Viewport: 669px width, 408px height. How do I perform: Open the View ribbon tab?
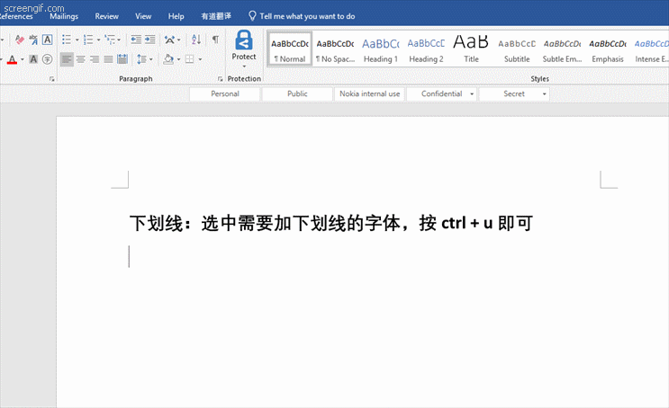click(143, 16)
